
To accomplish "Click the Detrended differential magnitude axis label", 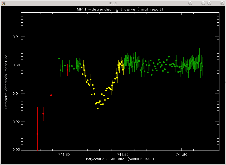I will click(6, 82).
